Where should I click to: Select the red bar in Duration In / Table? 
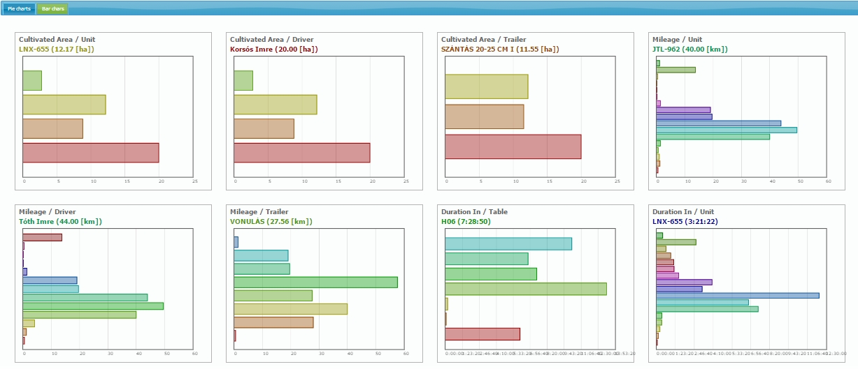pos(482,334)
